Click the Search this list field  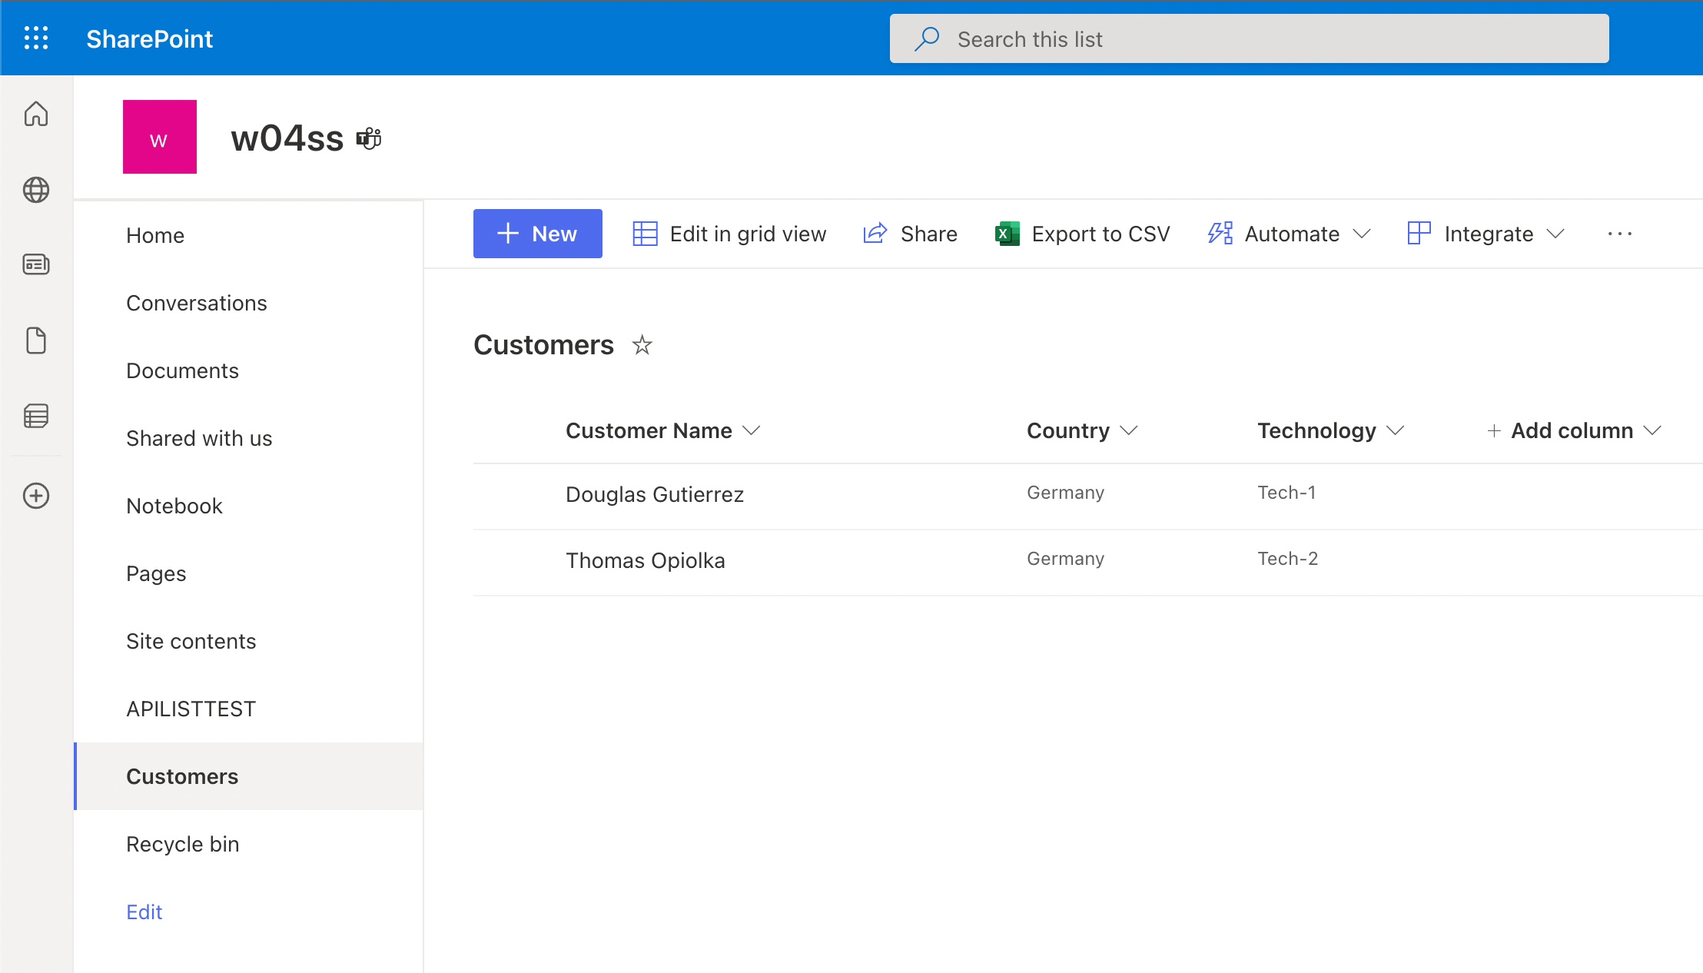pyautogui.click(x=1249, y=38)
